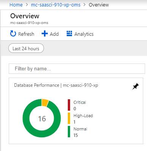Click the blue plus Add icon

[x=45, y=33]
